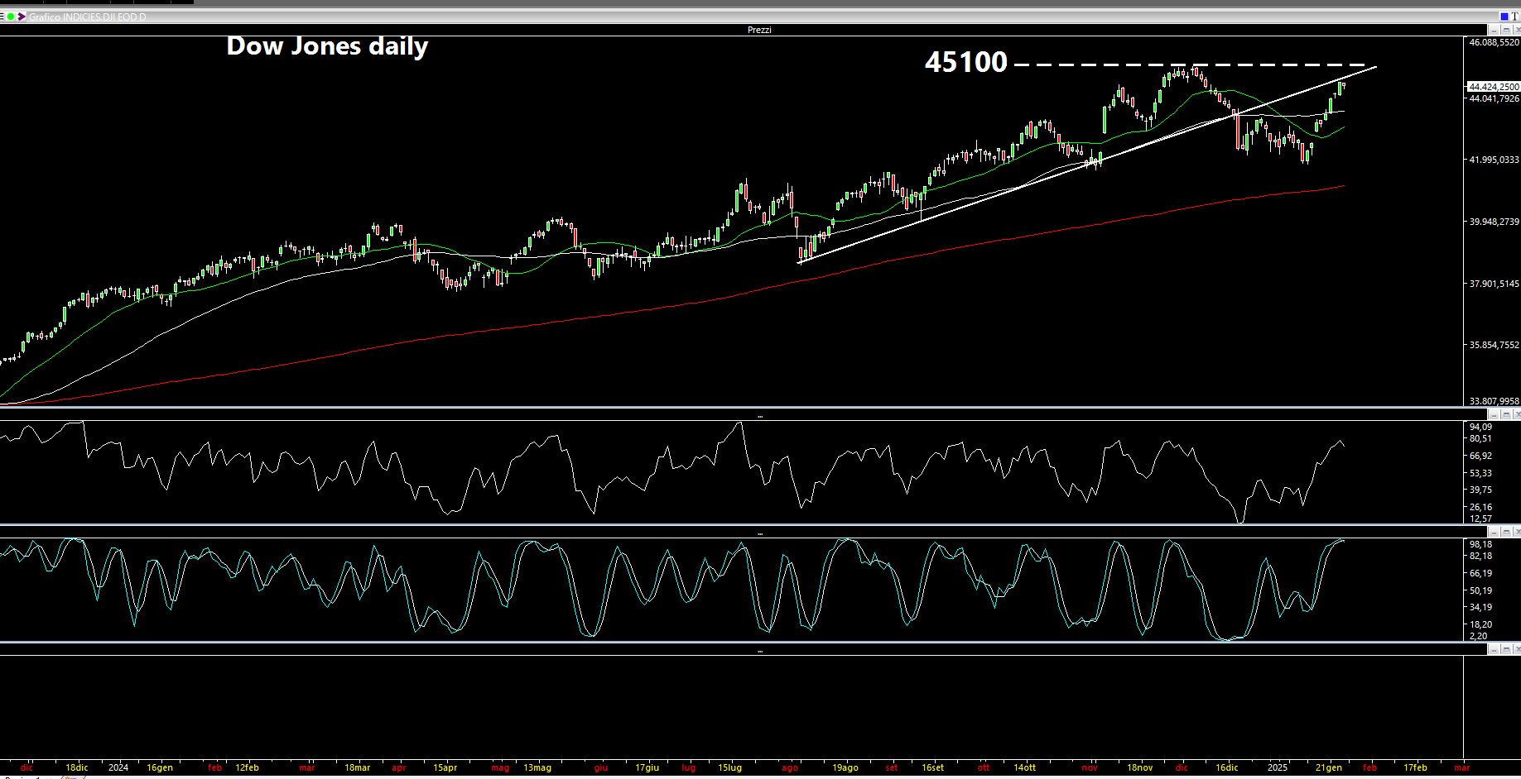Click the 14ott date on time axis
The width and height of the screenshot is (1521, 779).
(x=1025, y=767)
